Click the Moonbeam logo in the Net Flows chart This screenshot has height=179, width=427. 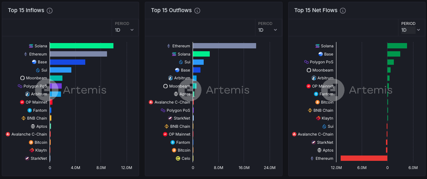coord(309,70)
